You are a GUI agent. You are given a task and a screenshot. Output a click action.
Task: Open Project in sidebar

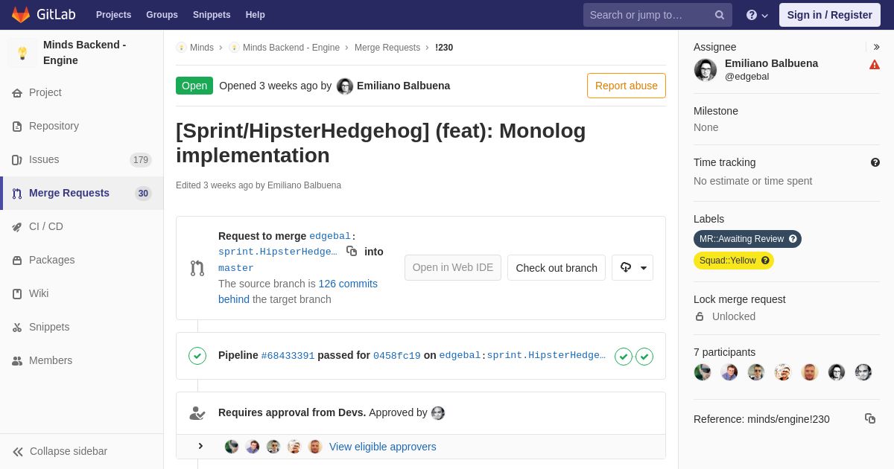(82, 92)
